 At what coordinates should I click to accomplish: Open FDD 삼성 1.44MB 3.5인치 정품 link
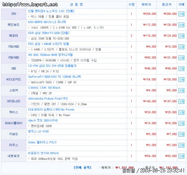pyautogui.click(x=48, y=44)
